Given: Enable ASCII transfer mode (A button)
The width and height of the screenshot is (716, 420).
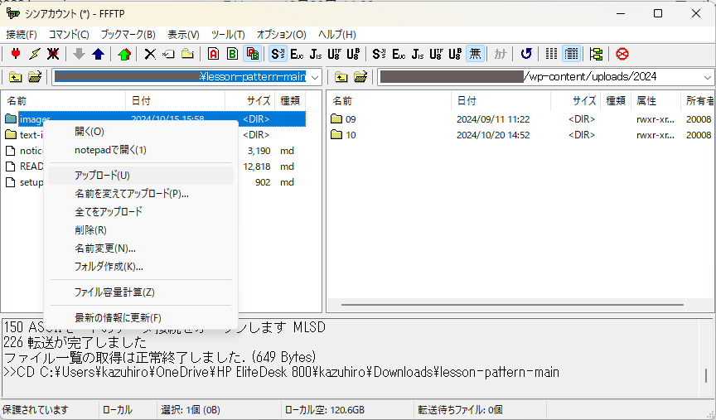Looking at the screenshot, I should [213, 54].
